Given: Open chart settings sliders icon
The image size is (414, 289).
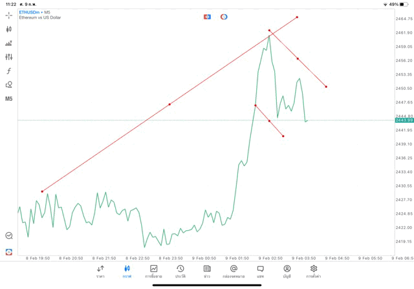Looking at the screenshot, I should point(9,57).
